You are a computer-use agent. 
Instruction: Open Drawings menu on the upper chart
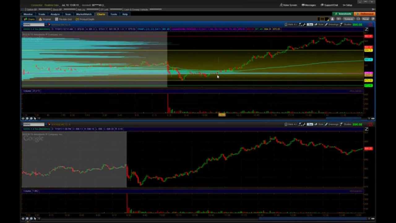[332, 24]
